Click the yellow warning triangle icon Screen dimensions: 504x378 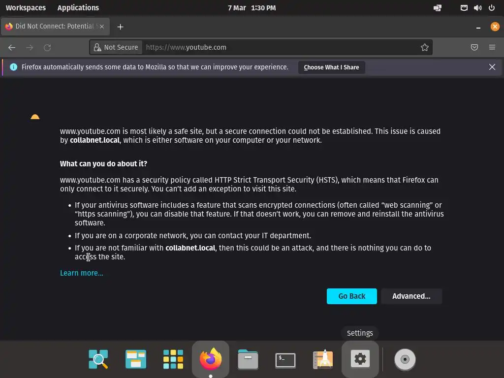tap(35, 117)
